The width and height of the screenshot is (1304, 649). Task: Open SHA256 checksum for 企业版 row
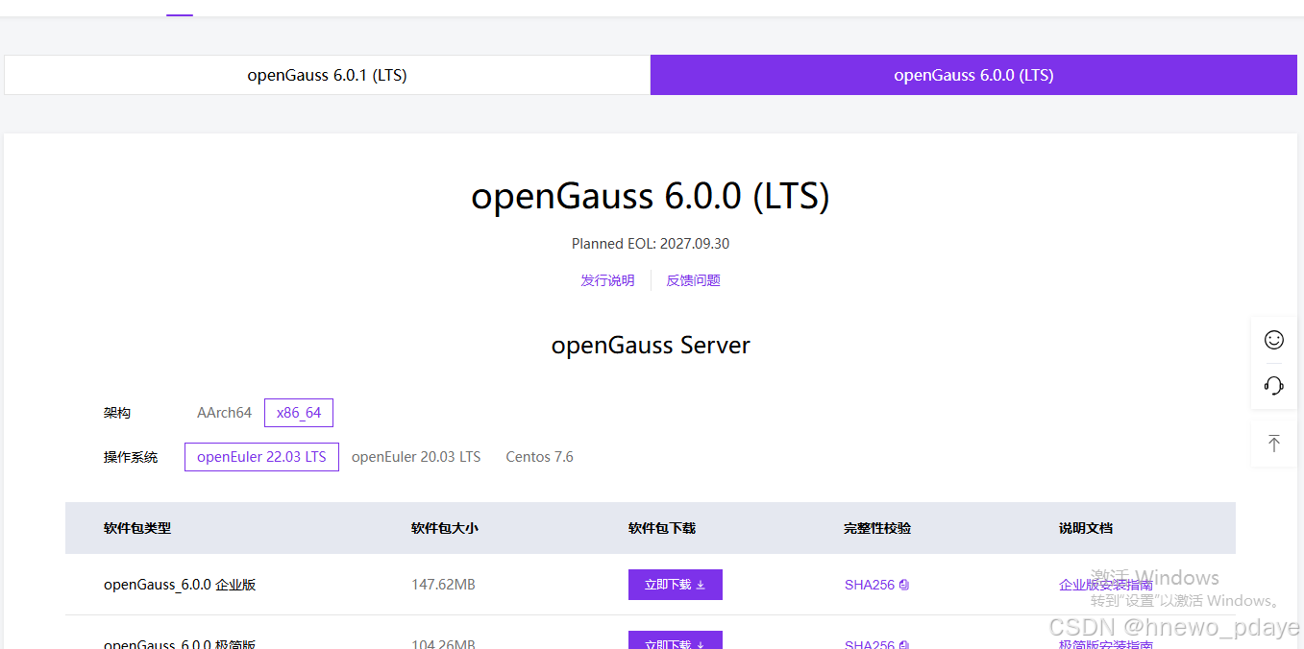click(x=870, y=585)
